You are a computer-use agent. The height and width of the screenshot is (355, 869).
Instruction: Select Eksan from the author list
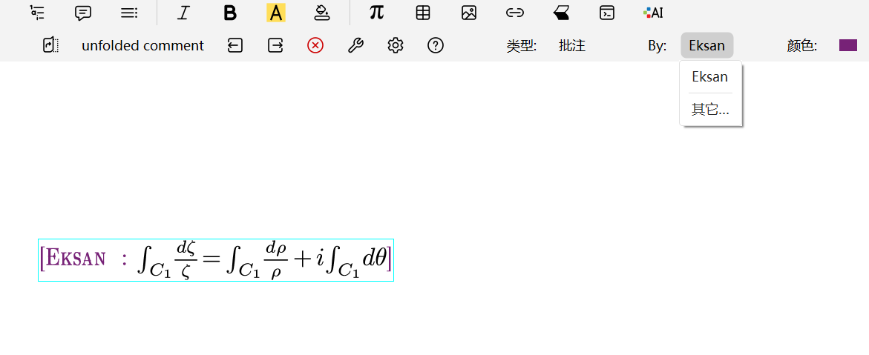[x=709, y=77]
